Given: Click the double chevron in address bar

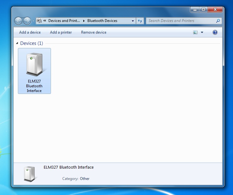Looking at the screenshot, I should click(45, 21).
